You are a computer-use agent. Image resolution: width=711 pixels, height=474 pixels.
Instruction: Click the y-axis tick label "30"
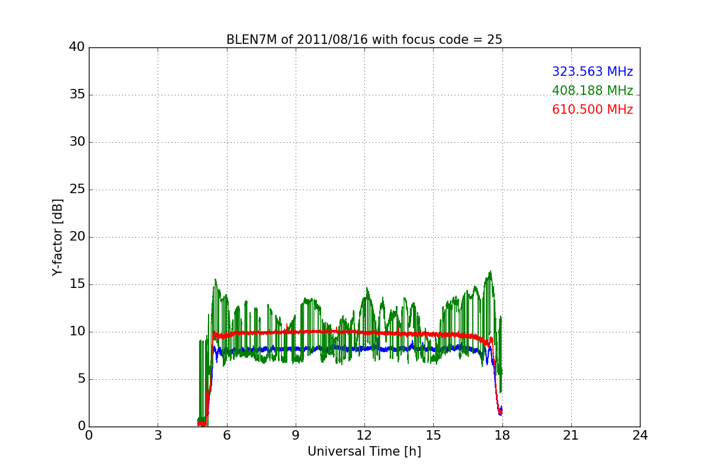[77, 142]
